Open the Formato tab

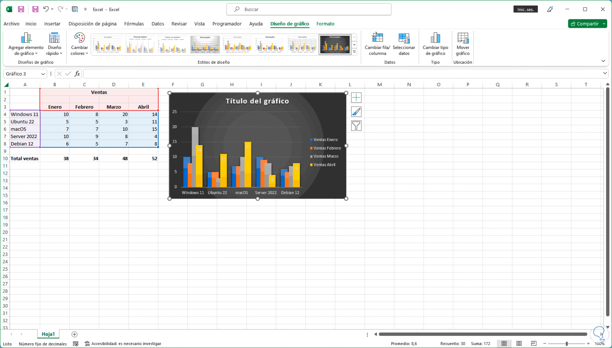pos(325,24)
